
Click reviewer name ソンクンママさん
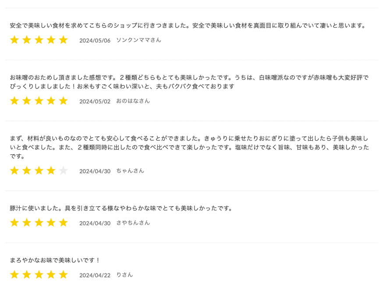[x=138, y=40]
